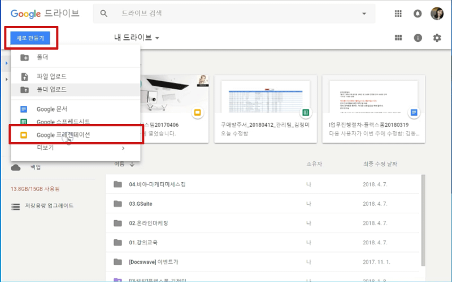Open 백업 in the sidebar
Image resolution: width=452 pixels, height=282 pixels.
coord(36,167)
